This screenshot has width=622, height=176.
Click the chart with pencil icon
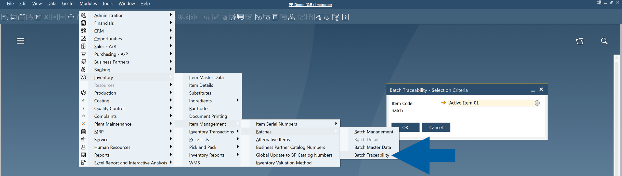pyautogui.click(x=326, y=17)
